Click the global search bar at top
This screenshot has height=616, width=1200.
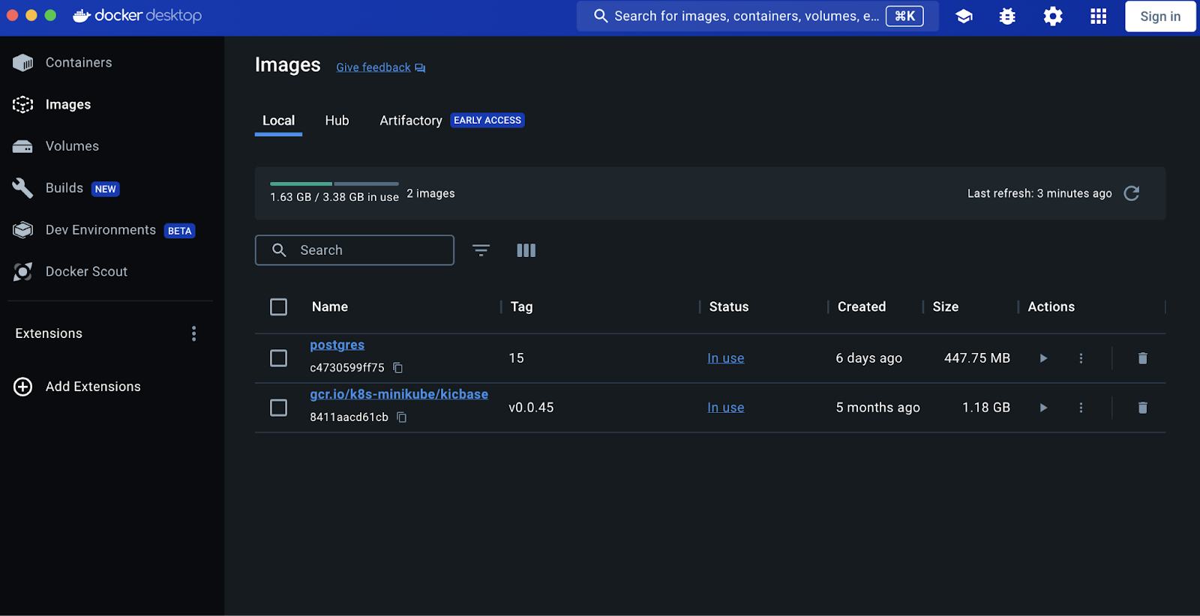tap(757, 16)
